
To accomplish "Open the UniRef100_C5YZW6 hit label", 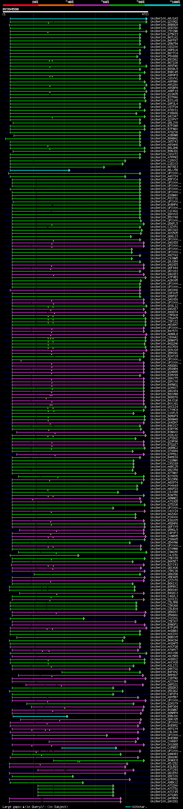I will (x=164, y=31).
